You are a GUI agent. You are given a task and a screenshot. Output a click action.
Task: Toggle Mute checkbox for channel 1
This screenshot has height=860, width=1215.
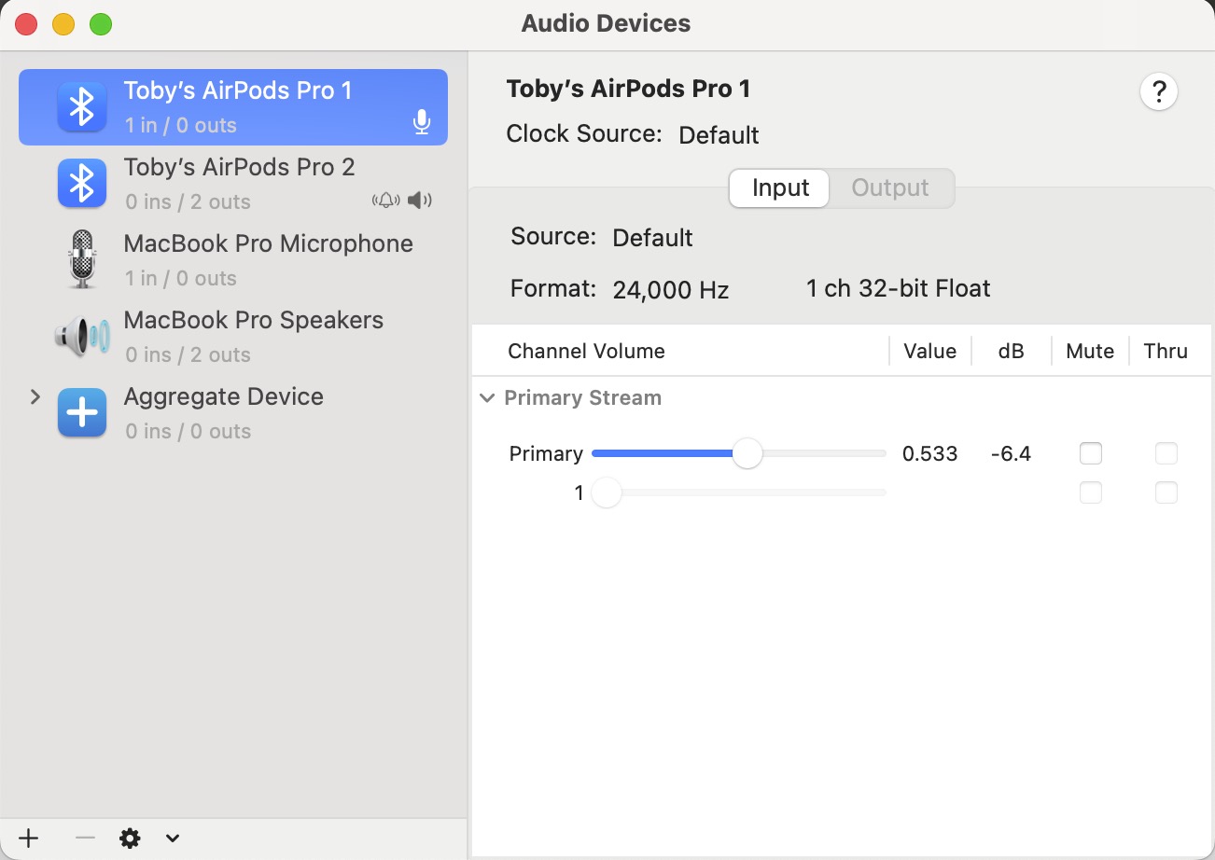point(1091,492)
